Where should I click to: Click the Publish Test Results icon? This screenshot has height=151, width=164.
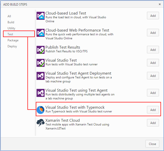point(41,50)
